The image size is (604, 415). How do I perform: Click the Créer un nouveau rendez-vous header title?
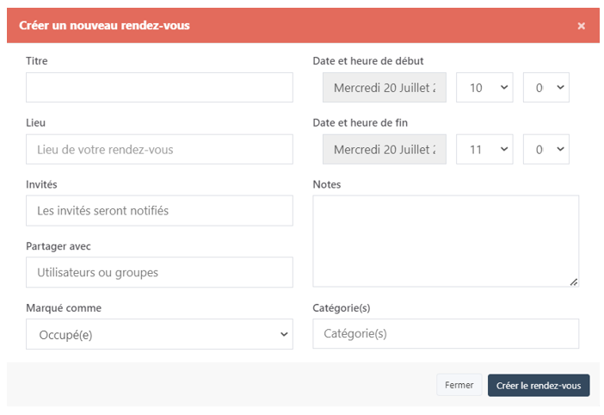(104, 26)
